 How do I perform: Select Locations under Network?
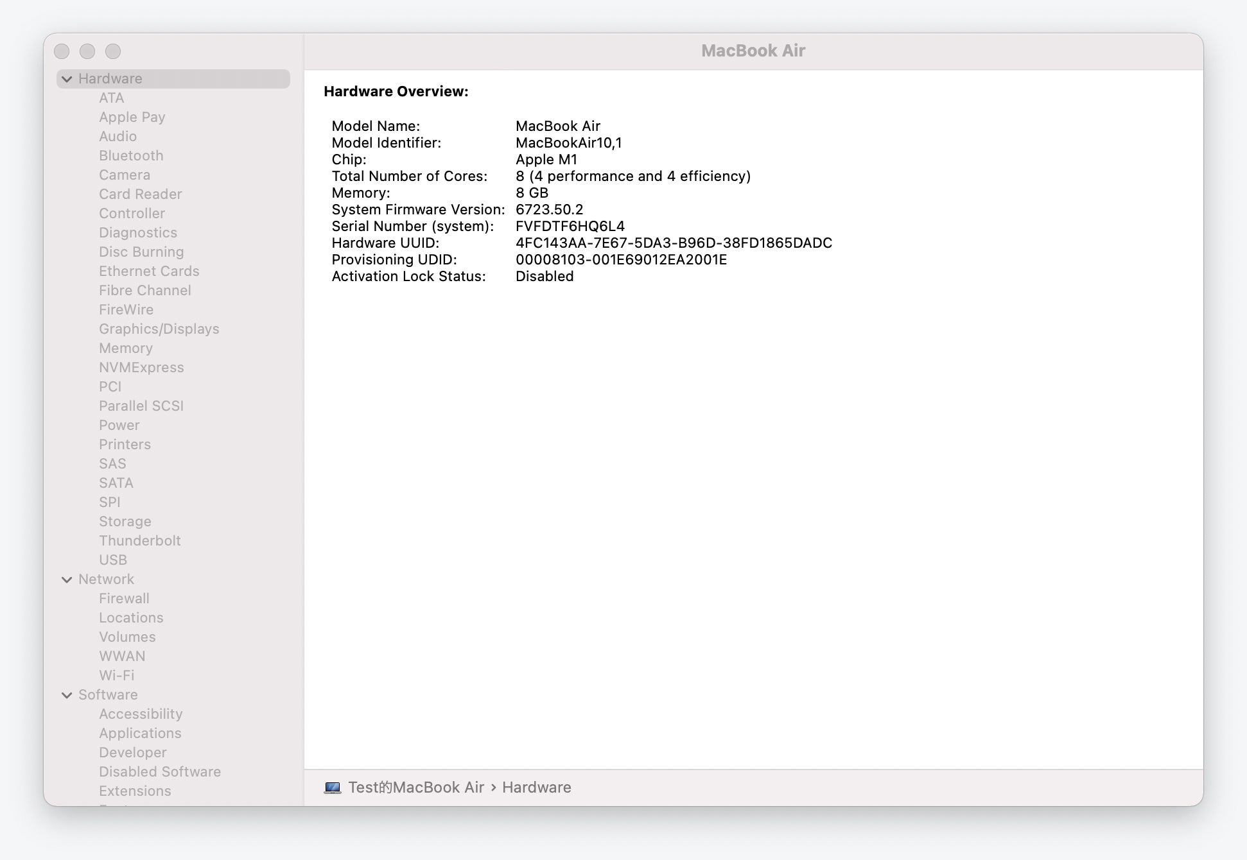(131, 618)
